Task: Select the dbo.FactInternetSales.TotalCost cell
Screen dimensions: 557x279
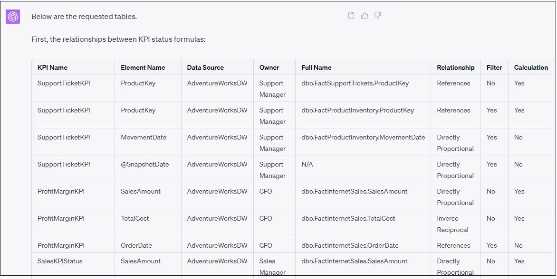Action: pos(348,219)
